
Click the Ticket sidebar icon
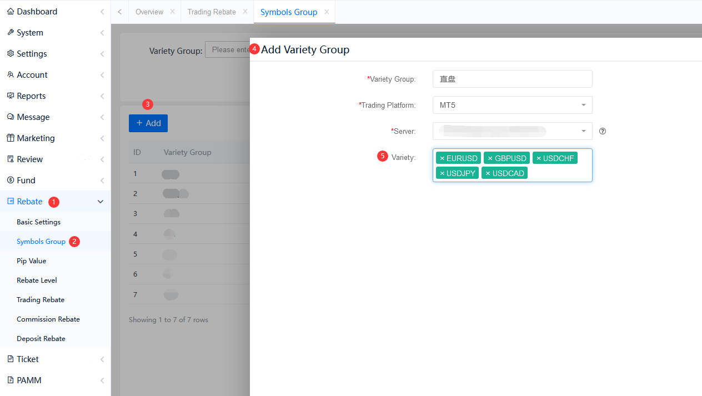coord(11,359)
